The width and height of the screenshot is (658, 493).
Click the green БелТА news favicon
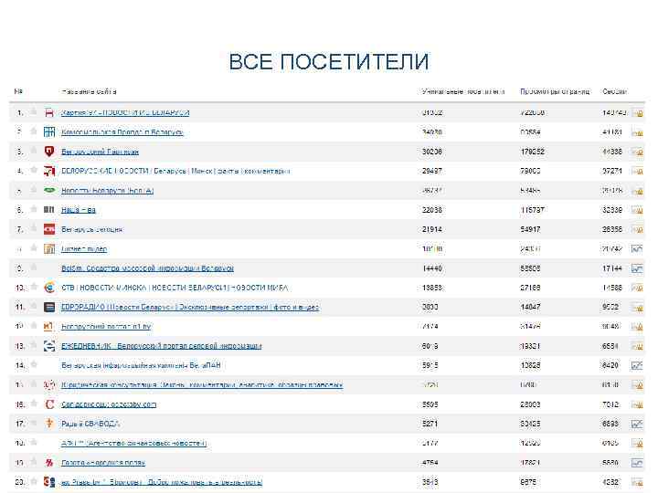pos(49,190)
